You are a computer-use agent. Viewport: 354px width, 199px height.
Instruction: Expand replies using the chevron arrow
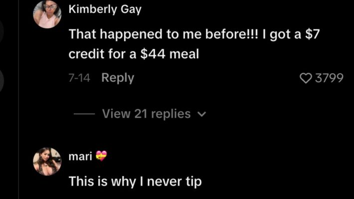[x=201, y=114]
